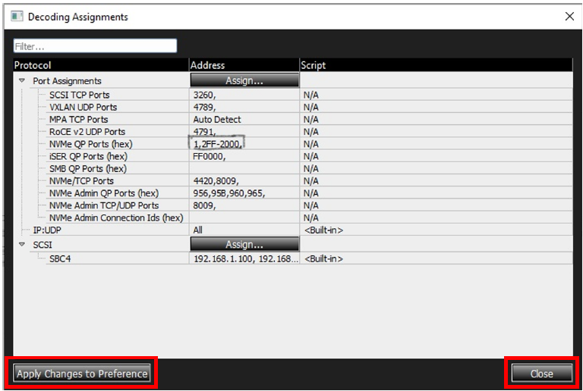Click Assign button for Port Assignments

click(244, 80)
